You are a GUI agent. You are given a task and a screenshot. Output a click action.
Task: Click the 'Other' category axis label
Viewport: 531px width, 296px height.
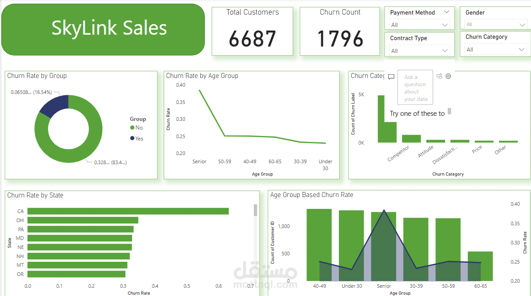(500, 150)
